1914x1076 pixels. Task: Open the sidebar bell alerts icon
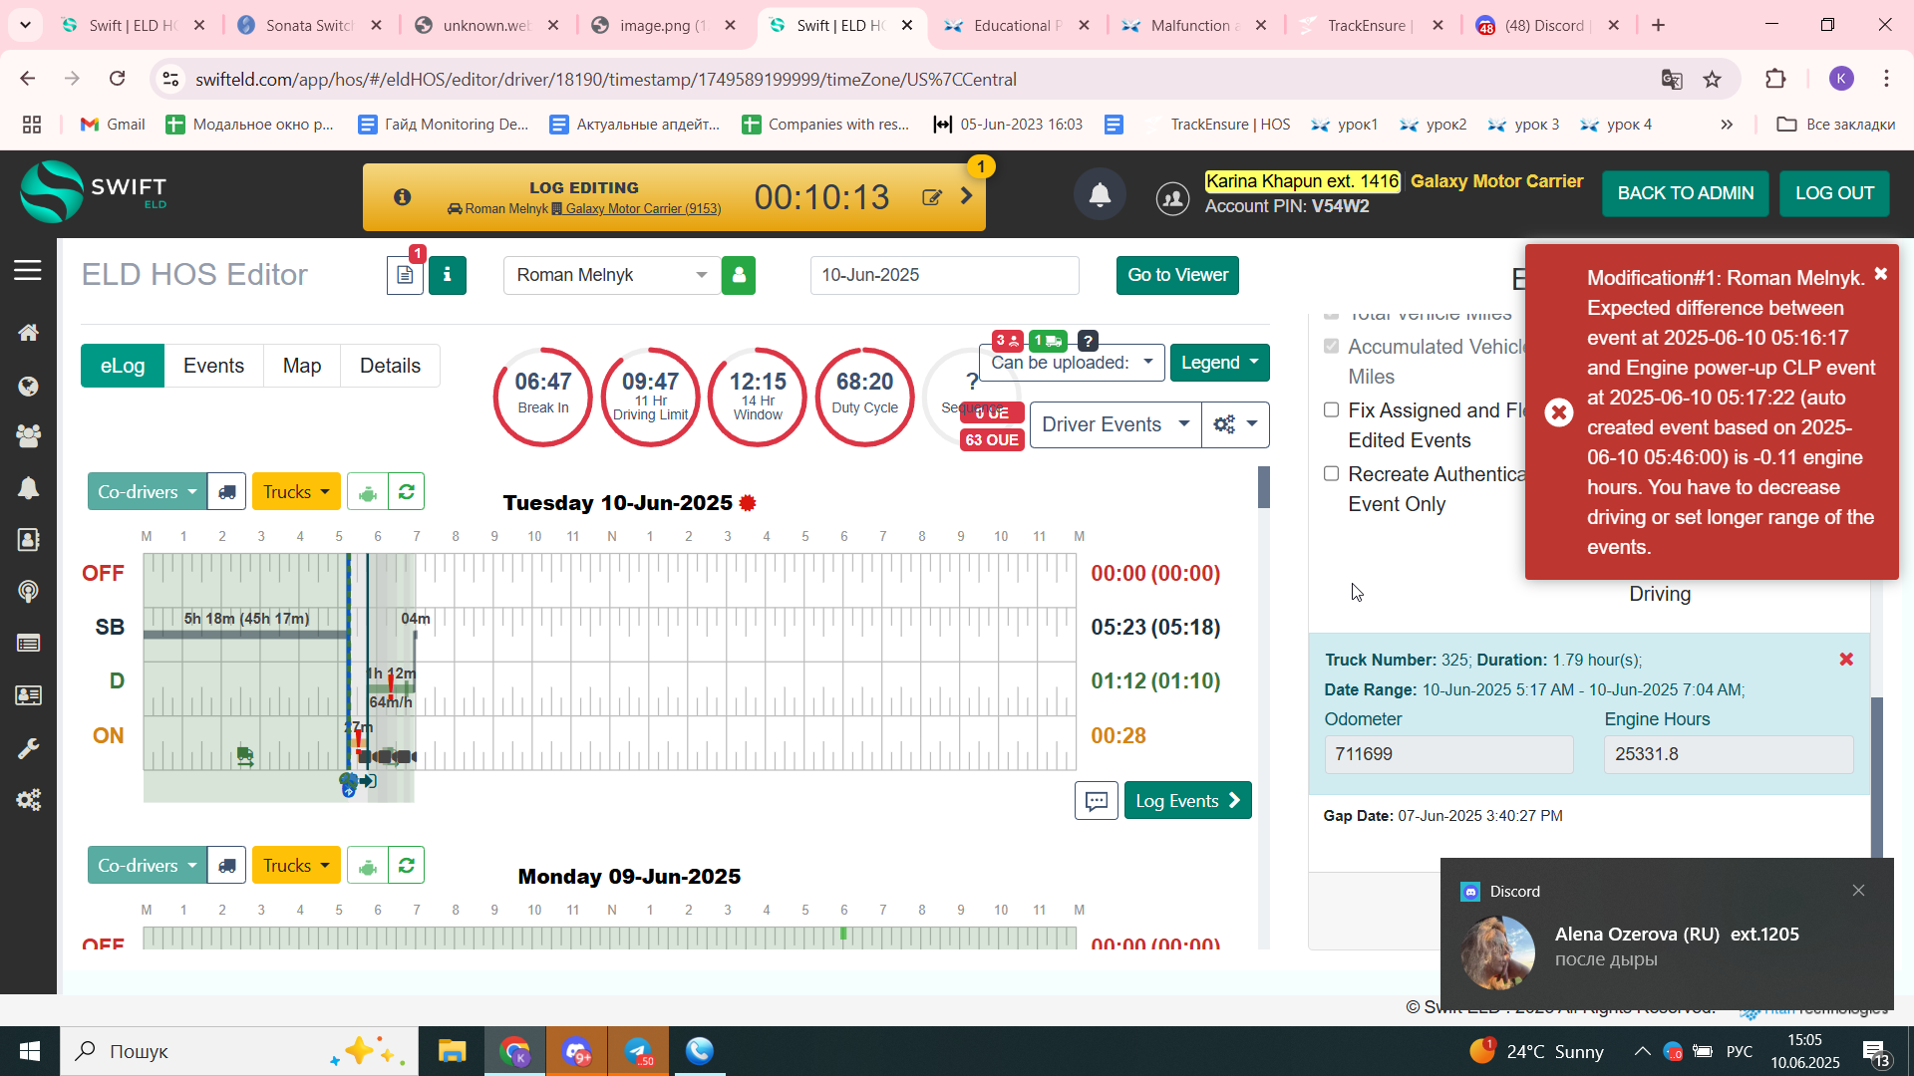tap(28, 488)
